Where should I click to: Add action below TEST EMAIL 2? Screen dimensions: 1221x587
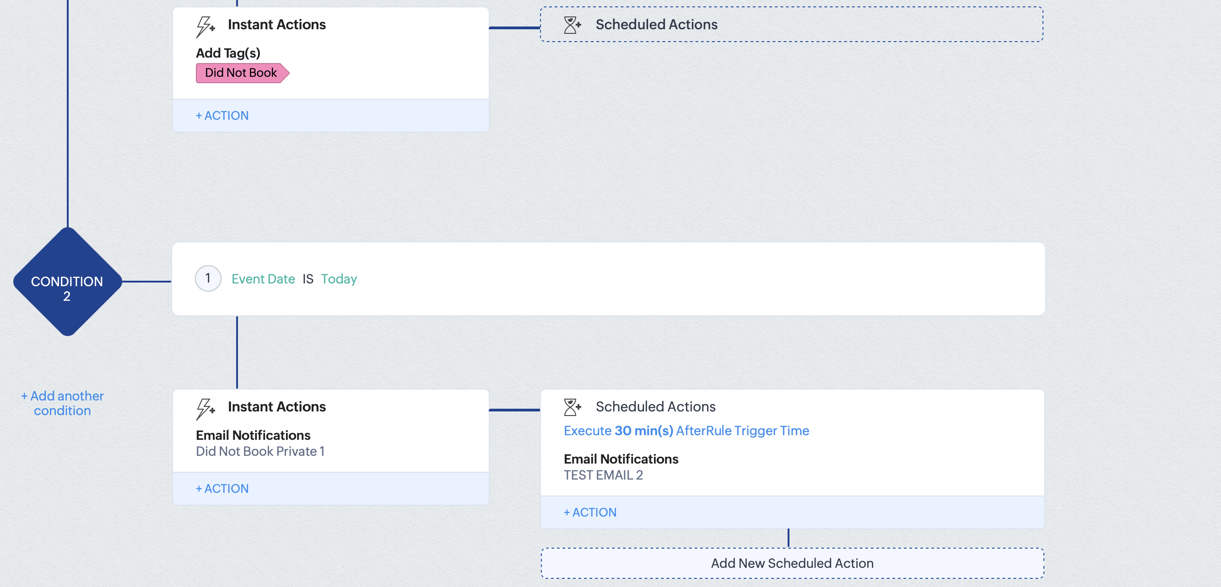pyautogui.click(x=589, y=512)
